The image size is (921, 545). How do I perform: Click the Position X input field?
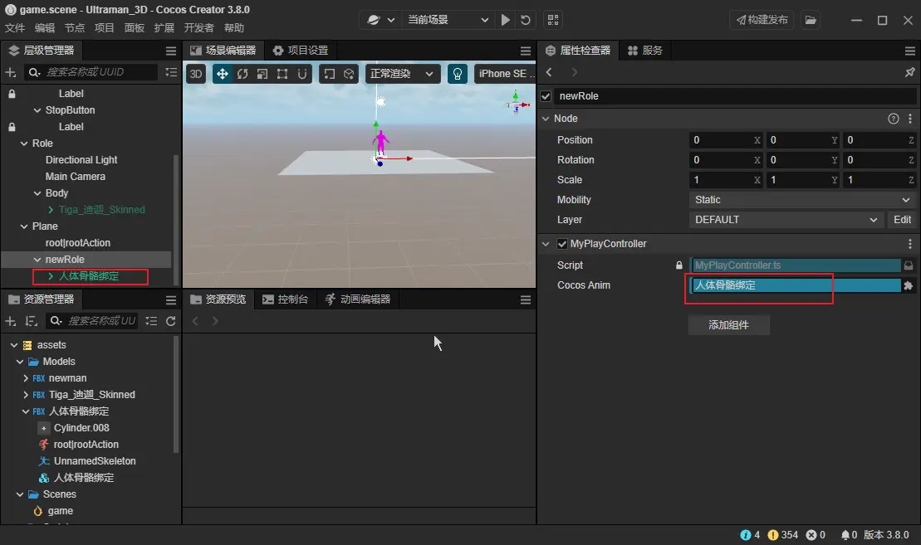tap(721, 140)
